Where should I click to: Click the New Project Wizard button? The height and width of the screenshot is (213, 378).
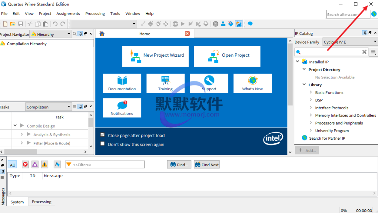click(155, 56)
